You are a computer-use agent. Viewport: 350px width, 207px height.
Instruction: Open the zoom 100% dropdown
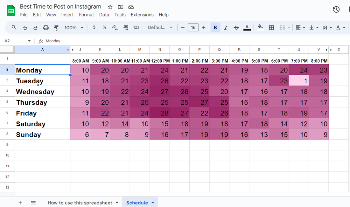pyautogui.click(x=74, y=28)
